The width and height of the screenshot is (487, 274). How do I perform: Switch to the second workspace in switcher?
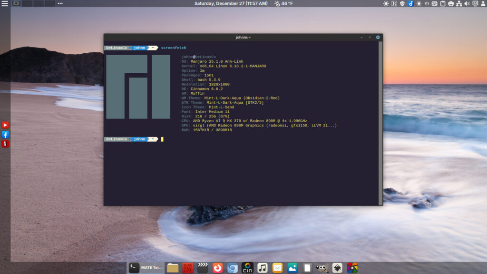point(27,3)
